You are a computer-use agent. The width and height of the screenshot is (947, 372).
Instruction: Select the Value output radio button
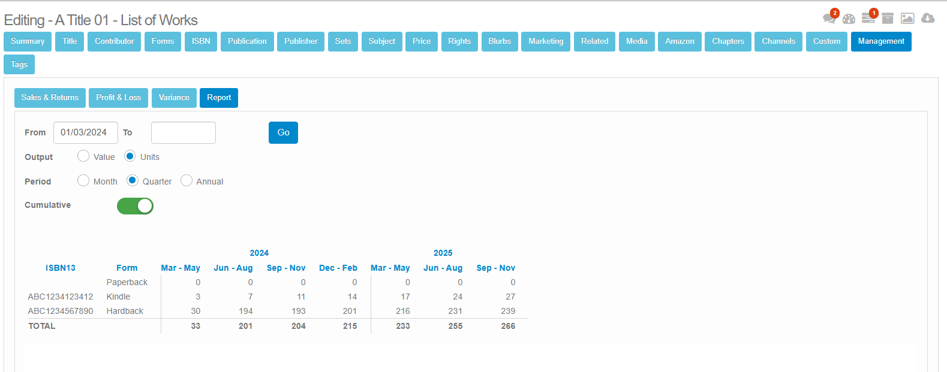point(83,156)
